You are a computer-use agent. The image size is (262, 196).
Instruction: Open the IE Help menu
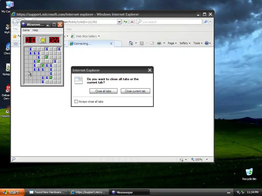[x=69, y=29]
